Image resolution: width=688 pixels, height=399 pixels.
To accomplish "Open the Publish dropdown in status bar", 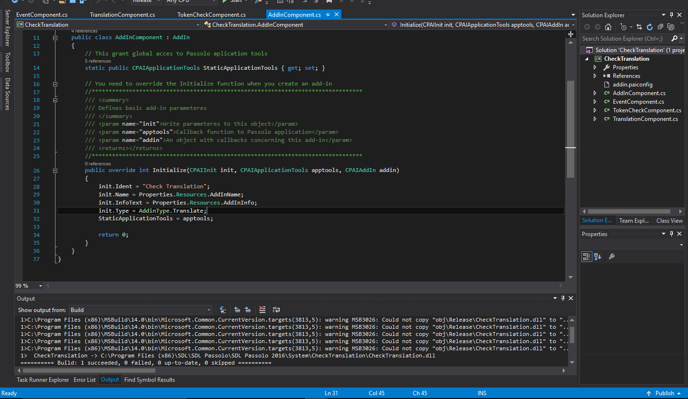I will tap(679, 393).
